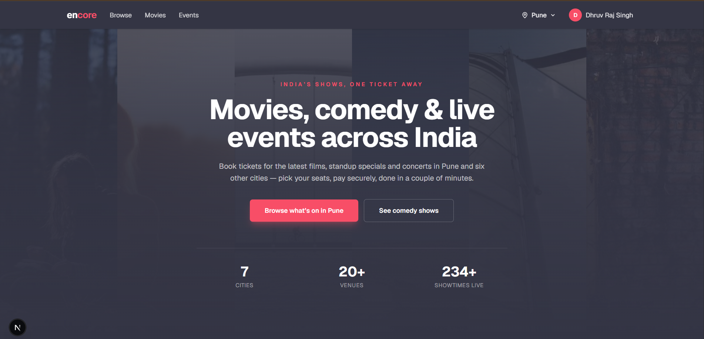Screen dimensions: 704x339
Task: Click the Next.js N dev tools badge
Action: 17,328
